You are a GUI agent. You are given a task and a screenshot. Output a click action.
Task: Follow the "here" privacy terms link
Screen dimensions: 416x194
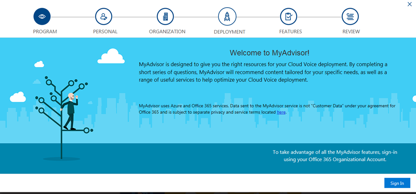[281, 112]
